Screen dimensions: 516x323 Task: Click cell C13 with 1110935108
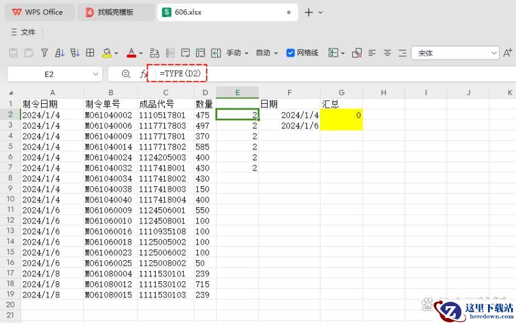[x=166, y=232]
